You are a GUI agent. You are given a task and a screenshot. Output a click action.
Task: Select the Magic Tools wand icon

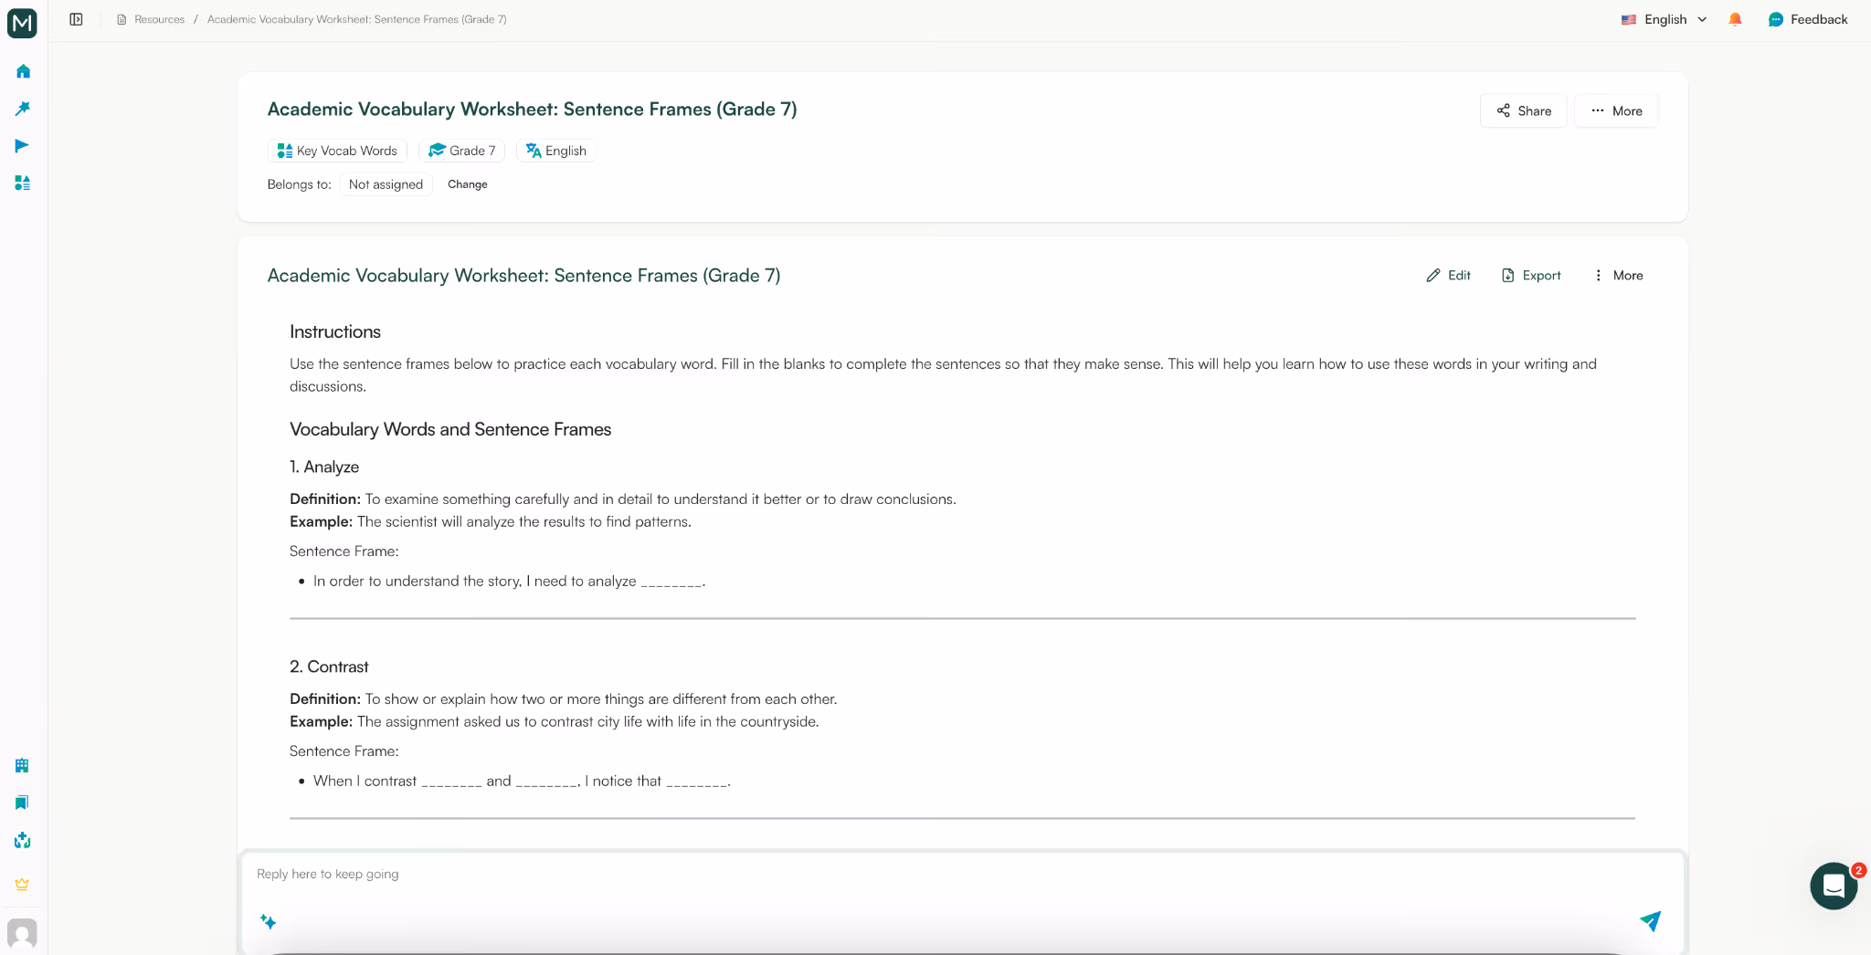(22, 109)
